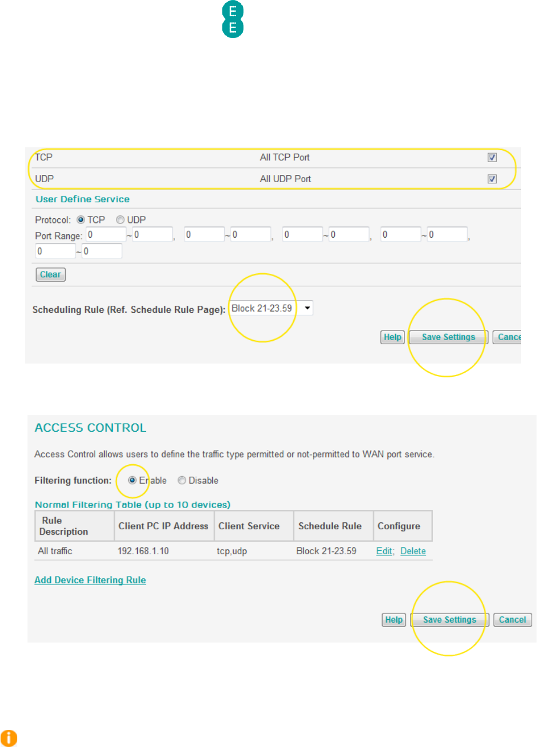This screenshot has width=537, height=747.
Task: Click the partly hidden Cancel button in port panel
Action: [x=507, y=337]
